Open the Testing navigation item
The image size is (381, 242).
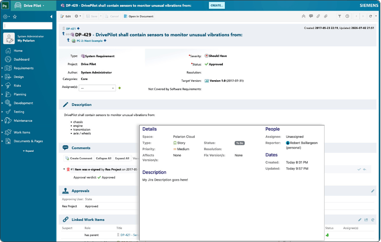coord(19,112)
